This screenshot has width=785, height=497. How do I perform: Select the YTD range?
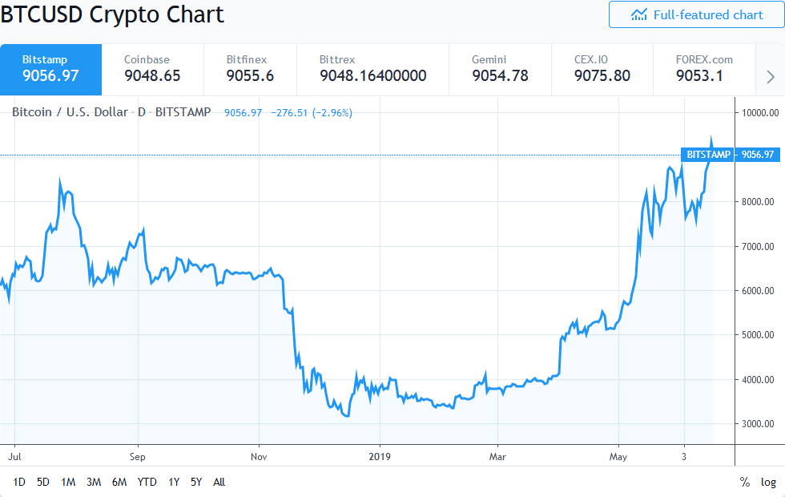pos(147,483)
